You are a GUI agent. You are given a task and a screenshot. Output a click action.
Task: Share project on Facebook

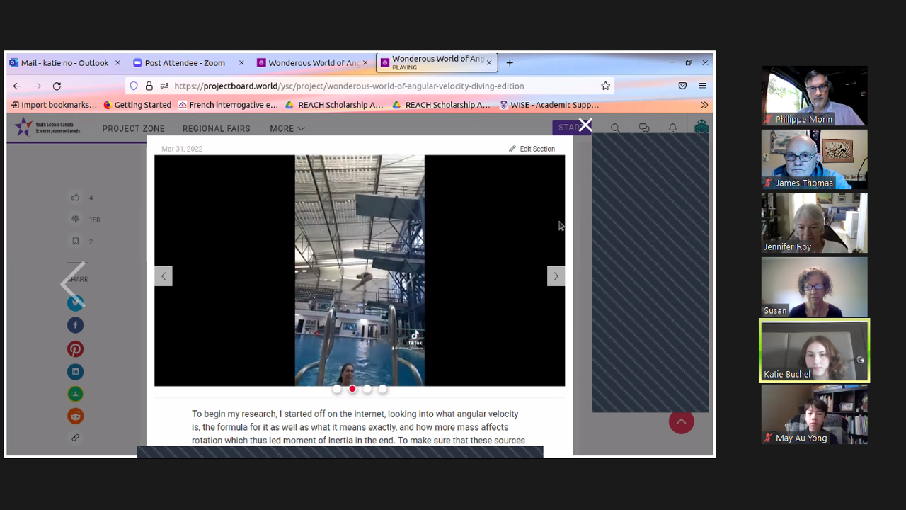coord(75,325)
